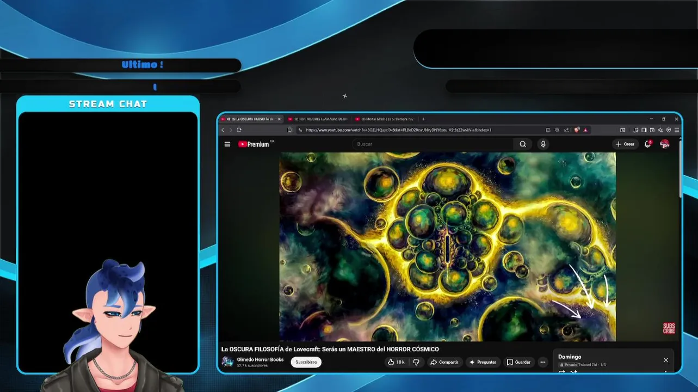Click the Preguntar button

483,362
